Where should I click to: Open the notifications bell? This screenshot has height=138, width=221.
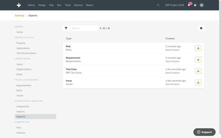[189, 5]
